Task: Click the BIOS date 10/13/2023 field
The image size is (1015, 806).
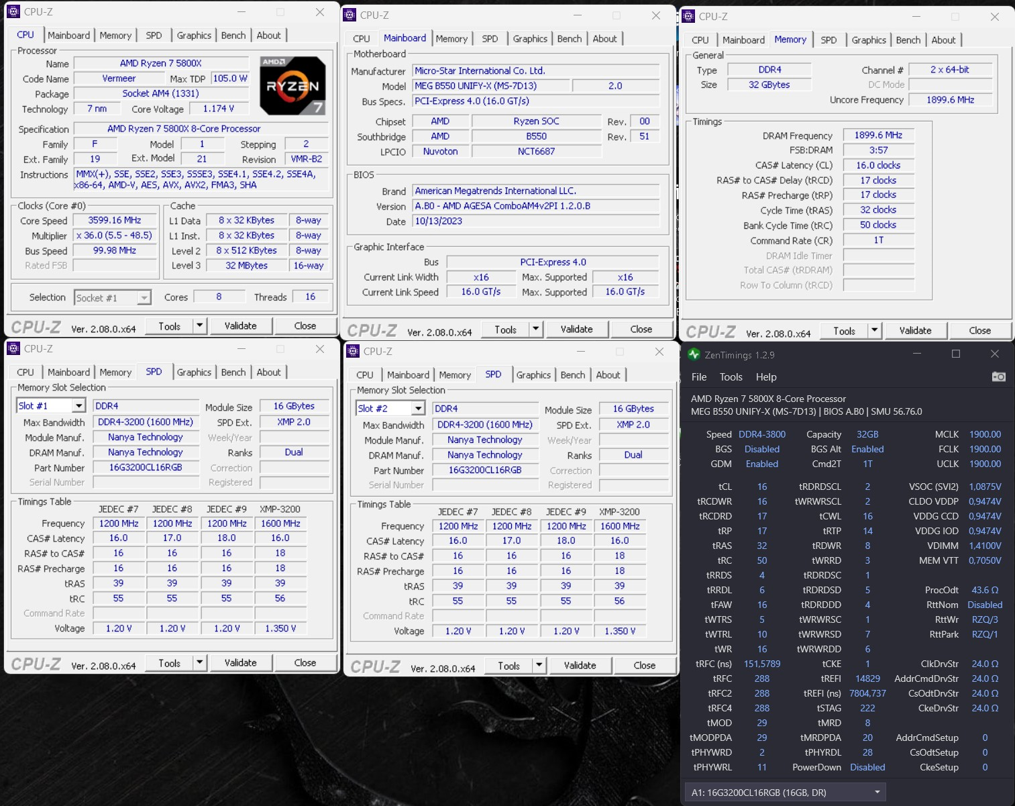Action: click(535, 221)
